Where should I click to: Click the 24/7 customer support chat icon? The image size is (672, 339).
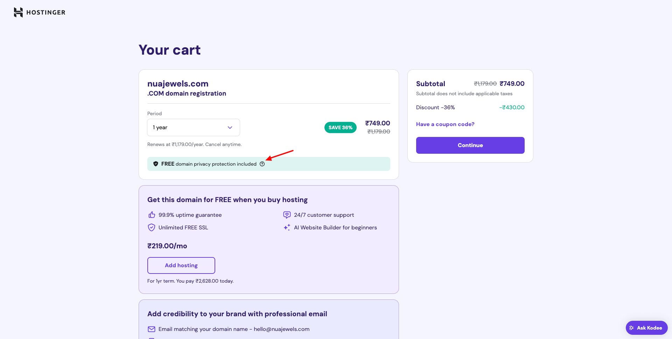pos(287,215)
